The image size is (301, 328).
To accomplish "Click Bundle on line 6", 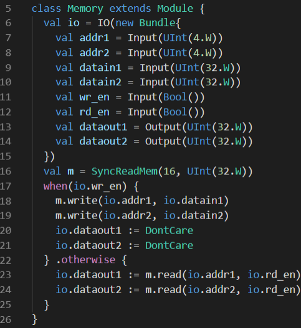I will (x=157, y=23).
